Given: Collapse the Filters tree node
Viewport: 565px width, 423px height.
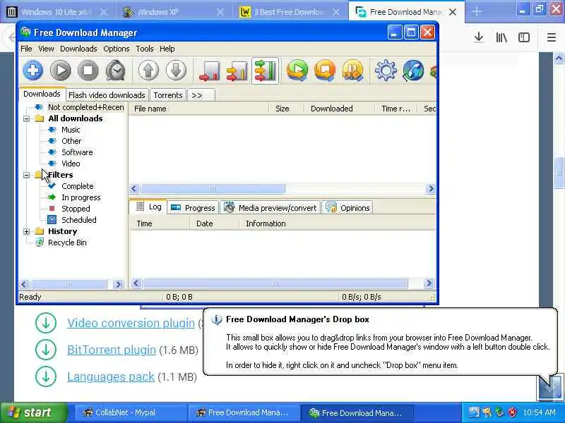Looking at the screenshot, I should point(26,175).
